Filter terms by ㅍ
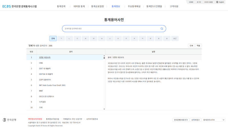Viewport: 228px width, 132px height. click(159, 38)
